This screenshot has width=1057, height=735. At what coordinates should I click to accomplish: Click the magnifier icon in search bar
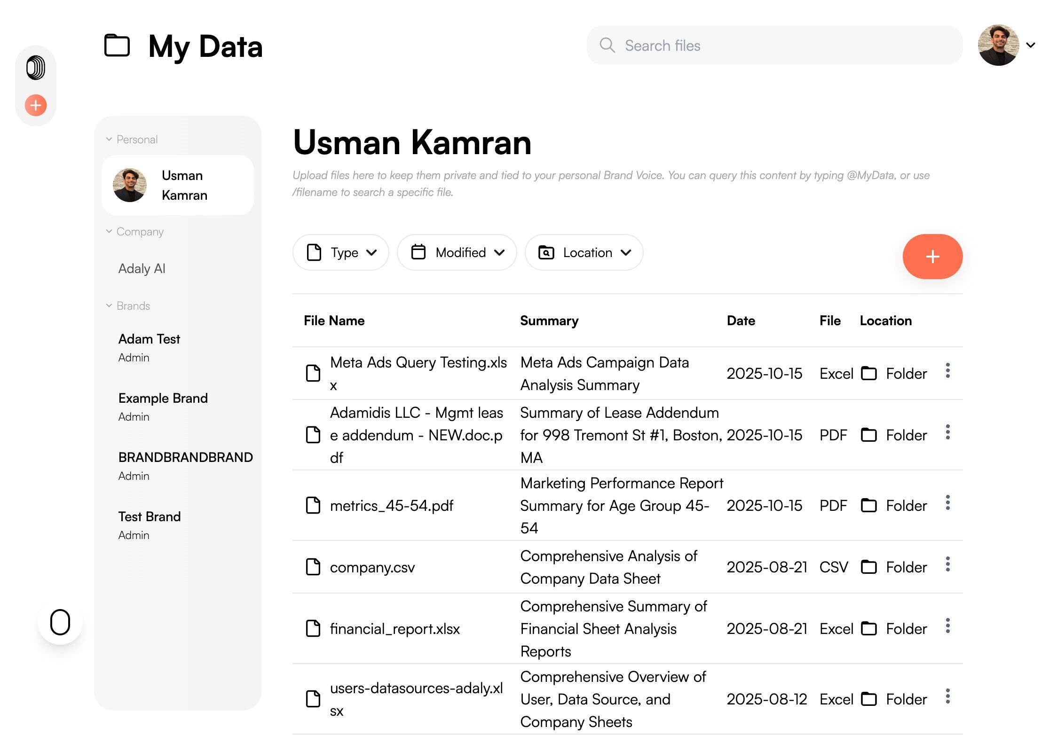pyautogui.click(x=607, y=46)
